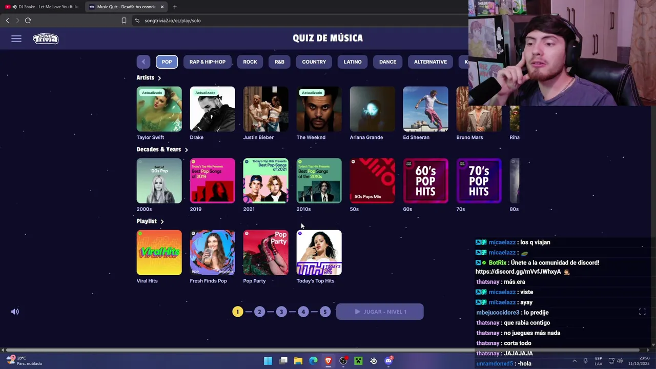Open Minecraft taskbar icon
656x369 pixels.
pos(358,361)
